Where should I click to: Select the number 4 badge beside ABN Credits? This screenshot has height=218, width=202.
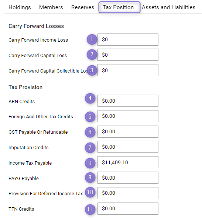coord(90,98)
